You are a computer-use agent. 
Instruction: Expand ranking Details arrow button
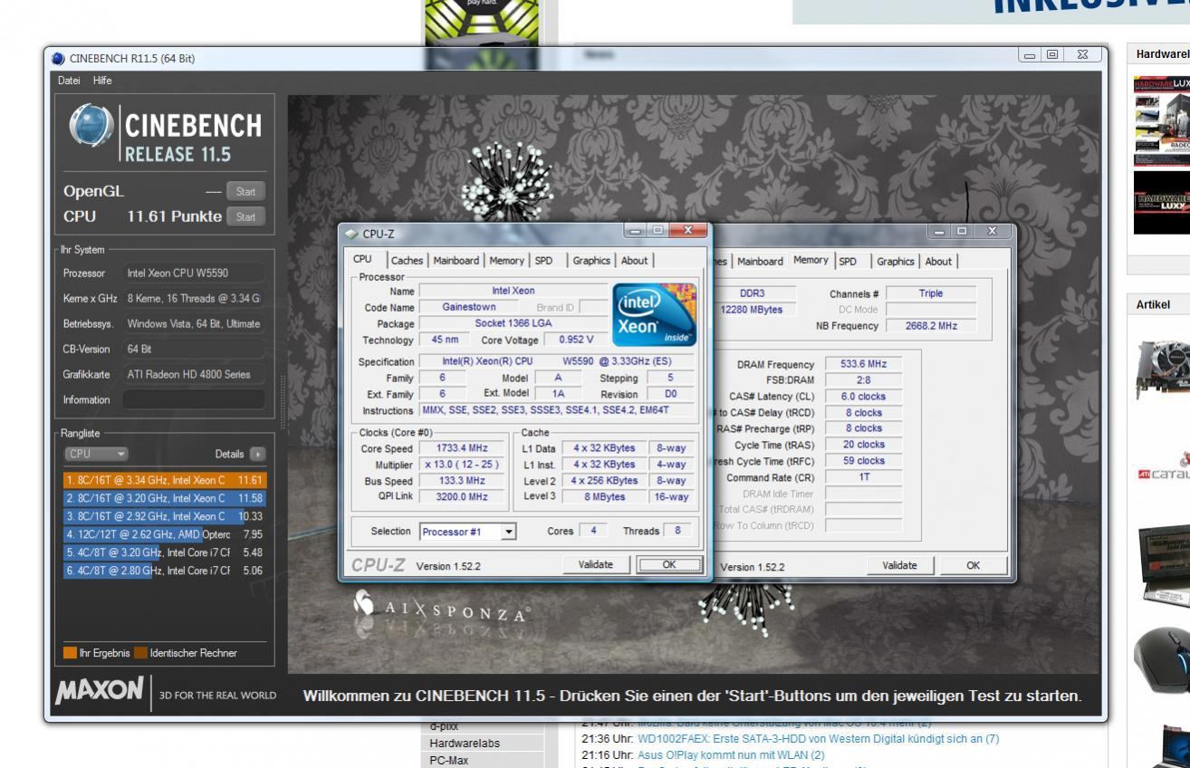[x=257, y=453]
